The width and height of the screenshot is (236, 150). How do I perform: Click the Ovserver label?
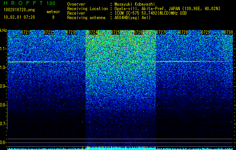point(76,4)
